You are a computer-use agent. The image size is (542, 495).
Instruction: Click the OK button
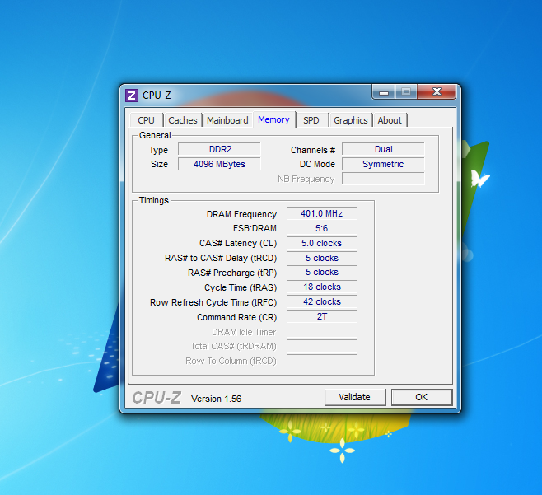click(x=422, y=397)
